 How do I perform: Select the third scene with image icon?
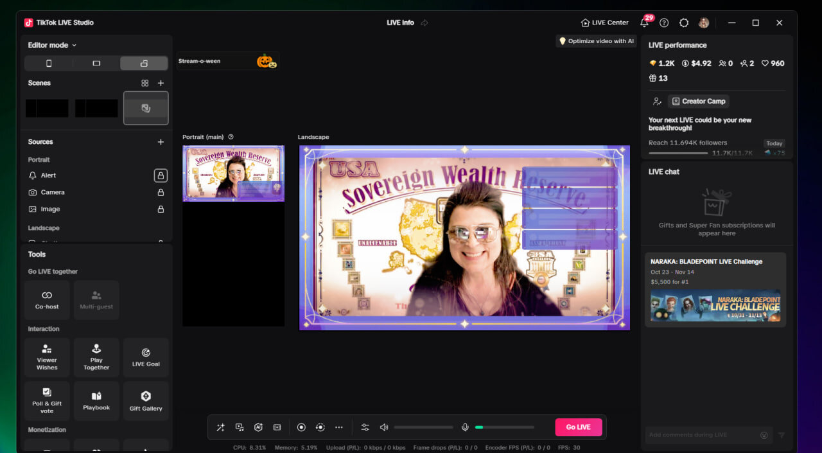pos(146,108)
